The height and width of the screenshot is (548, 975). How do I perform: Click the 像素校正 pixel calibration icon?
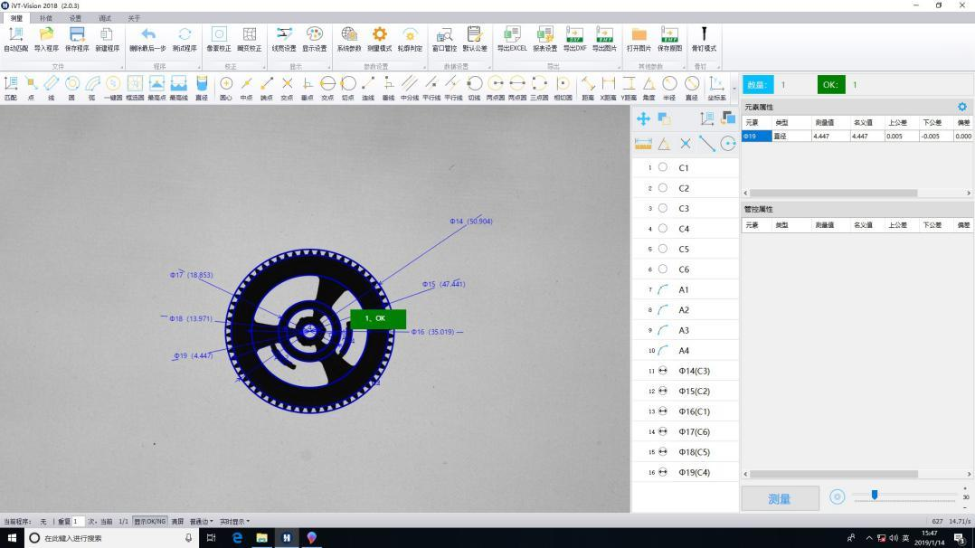[218, 37]
